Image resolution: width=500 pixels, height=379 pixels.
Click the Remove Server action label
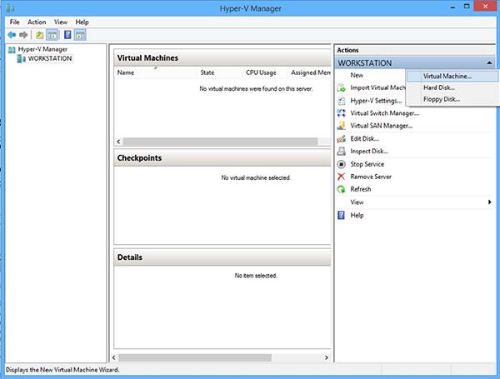(x=371, y=177)
